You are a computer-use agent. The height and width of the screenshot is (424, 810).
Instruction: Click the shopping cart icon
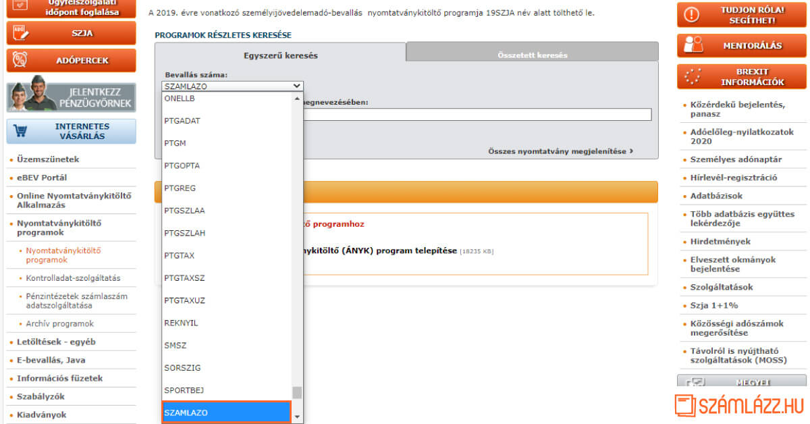(x=21, y=131)
